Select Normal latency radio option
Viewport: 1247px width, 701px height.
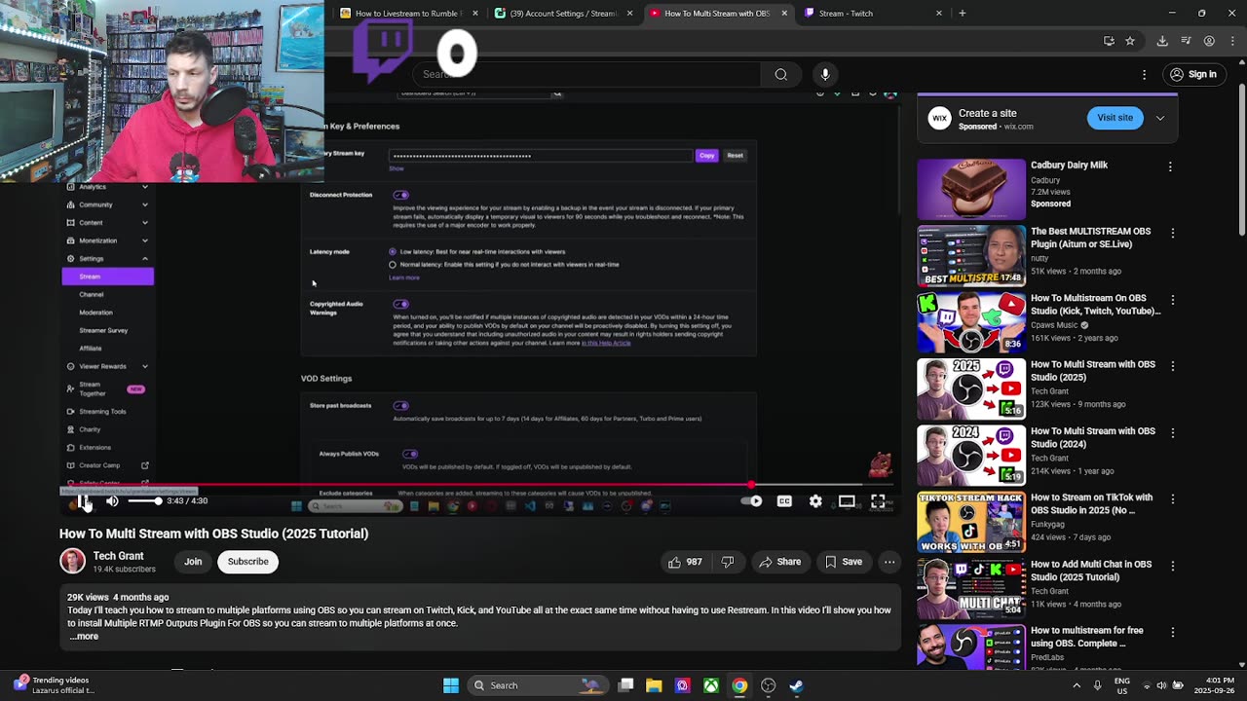tap(393, 264)
